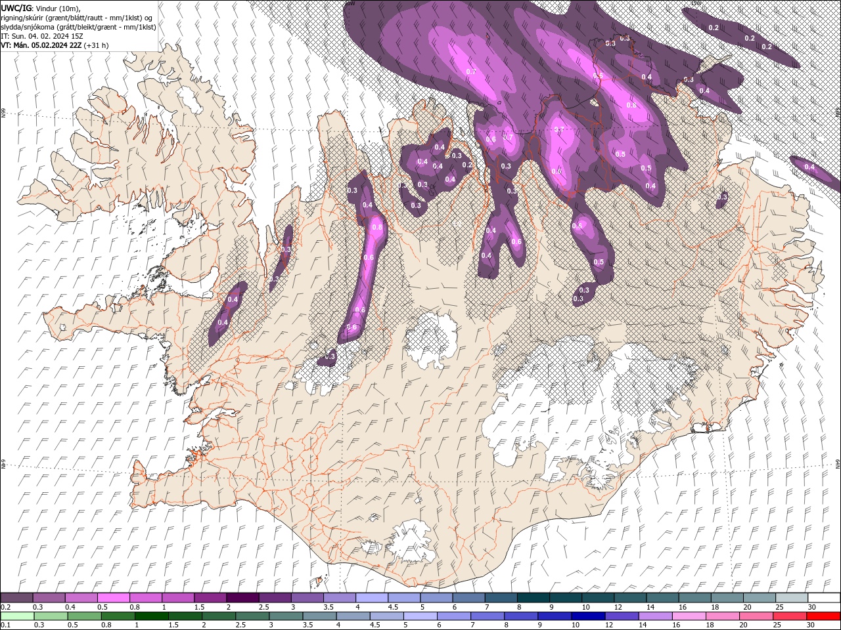Pick dark teal top-row swatch between 8 and 9
Screen dimensions: 841x630
tap(534, 598)
